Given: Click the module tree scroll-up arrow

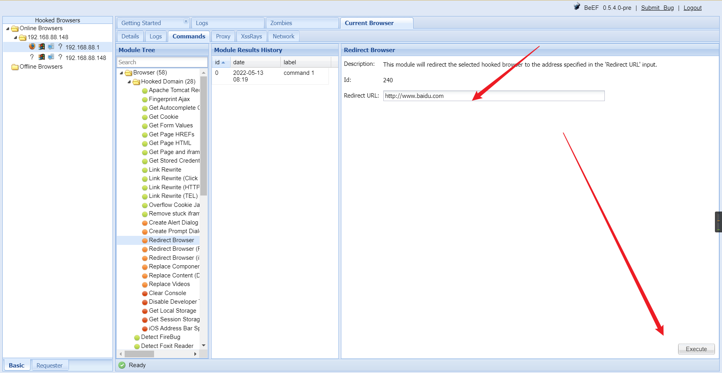Looking at the screenshot, I should click(x=203, y=73).
